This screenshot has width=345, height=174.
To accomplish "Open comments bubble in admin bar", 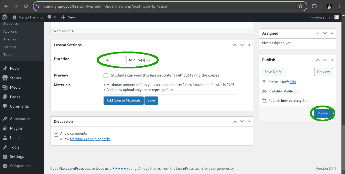I will (50, 17).
